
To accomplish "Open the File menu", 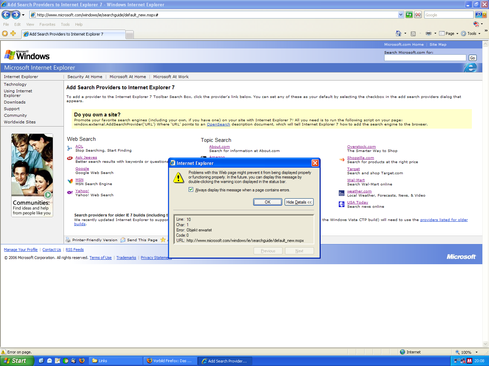I will [x=6, y=24].
